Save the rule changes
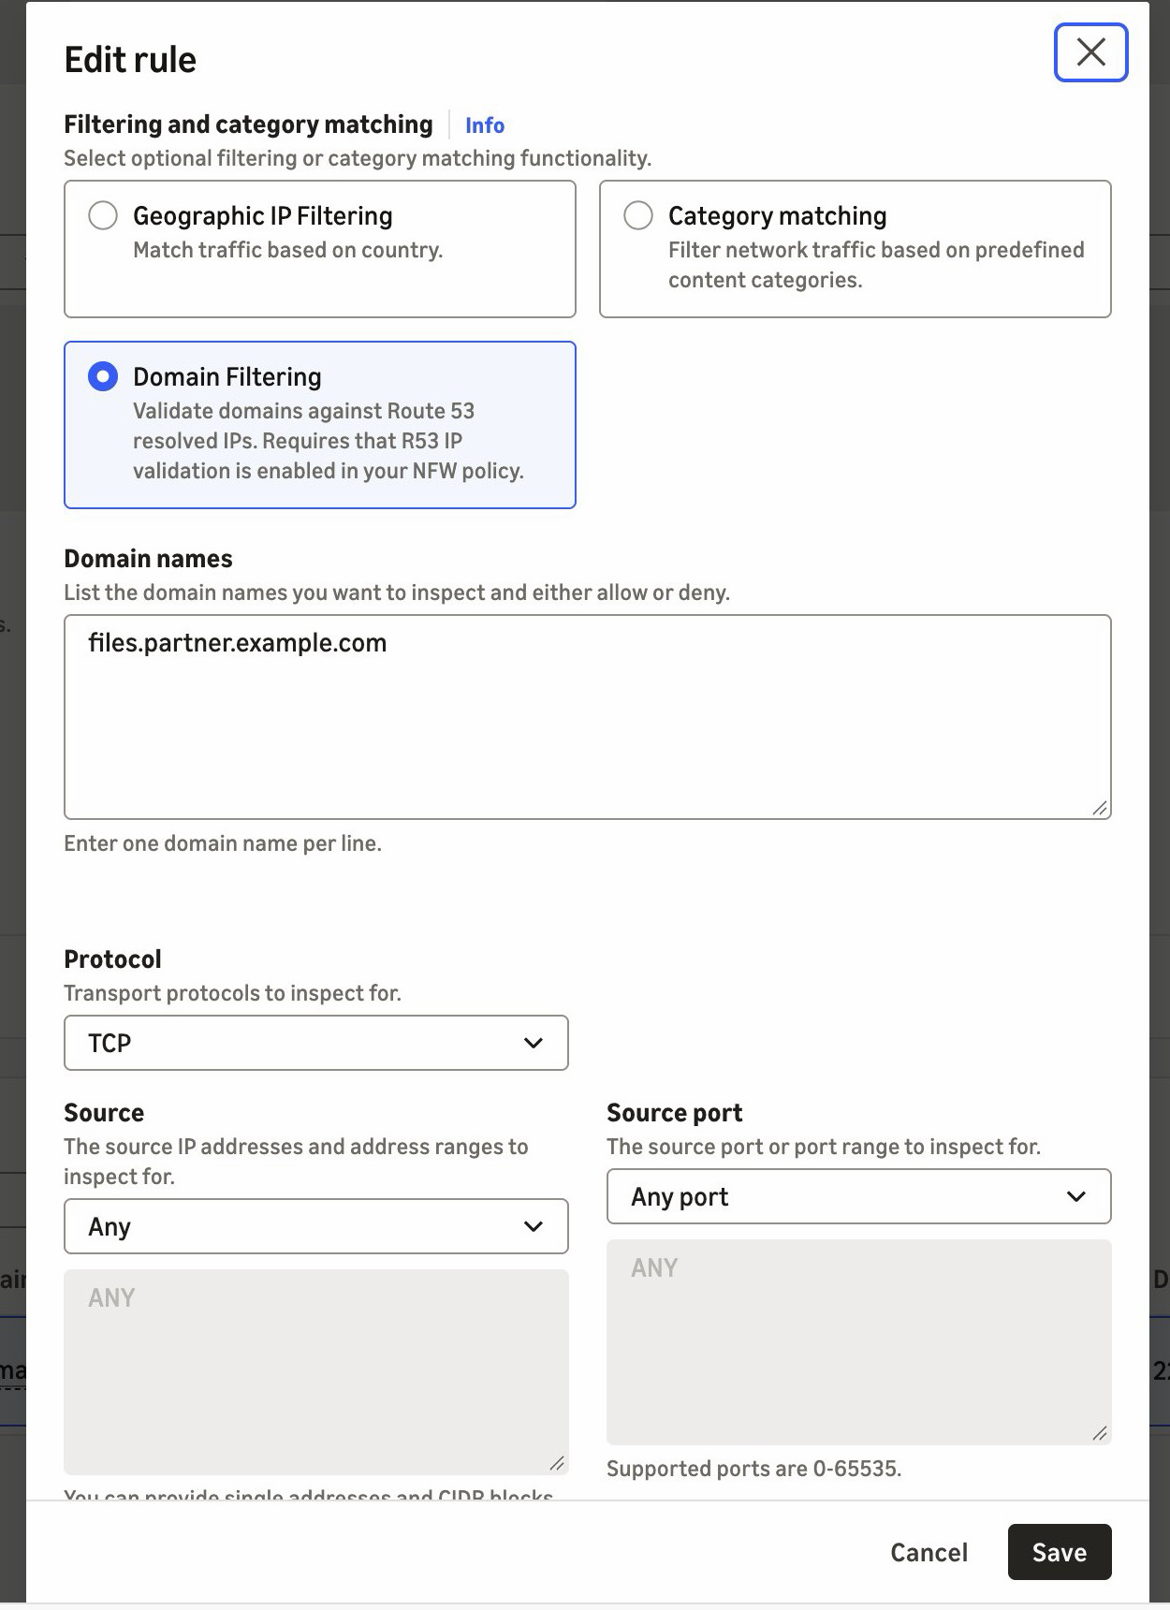This screenshot has height=1610, width=1170. tap(1060, 1552)
